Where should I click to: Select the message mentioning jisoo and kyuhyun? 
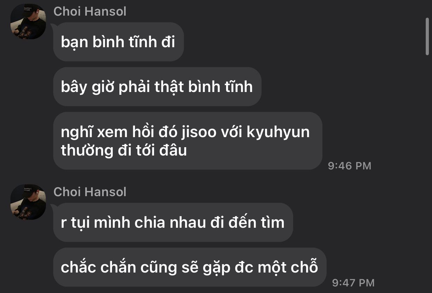[188, 141]
